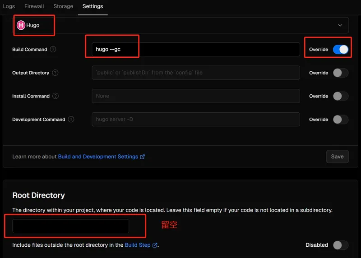Click the Development Command input field

(196, 120)
